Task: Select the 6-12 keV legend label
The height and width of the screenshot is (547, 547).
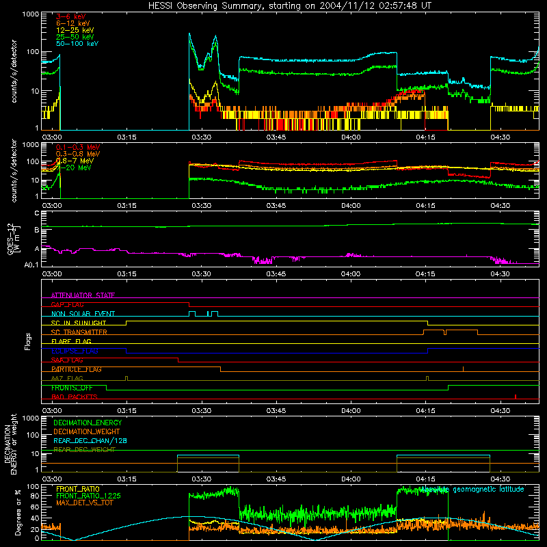Action: [73, 23]
